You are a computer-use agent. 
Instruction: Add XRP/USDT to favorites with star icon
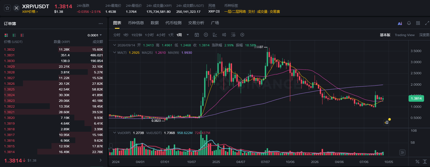pyautogui.click(x=7, y=8)
